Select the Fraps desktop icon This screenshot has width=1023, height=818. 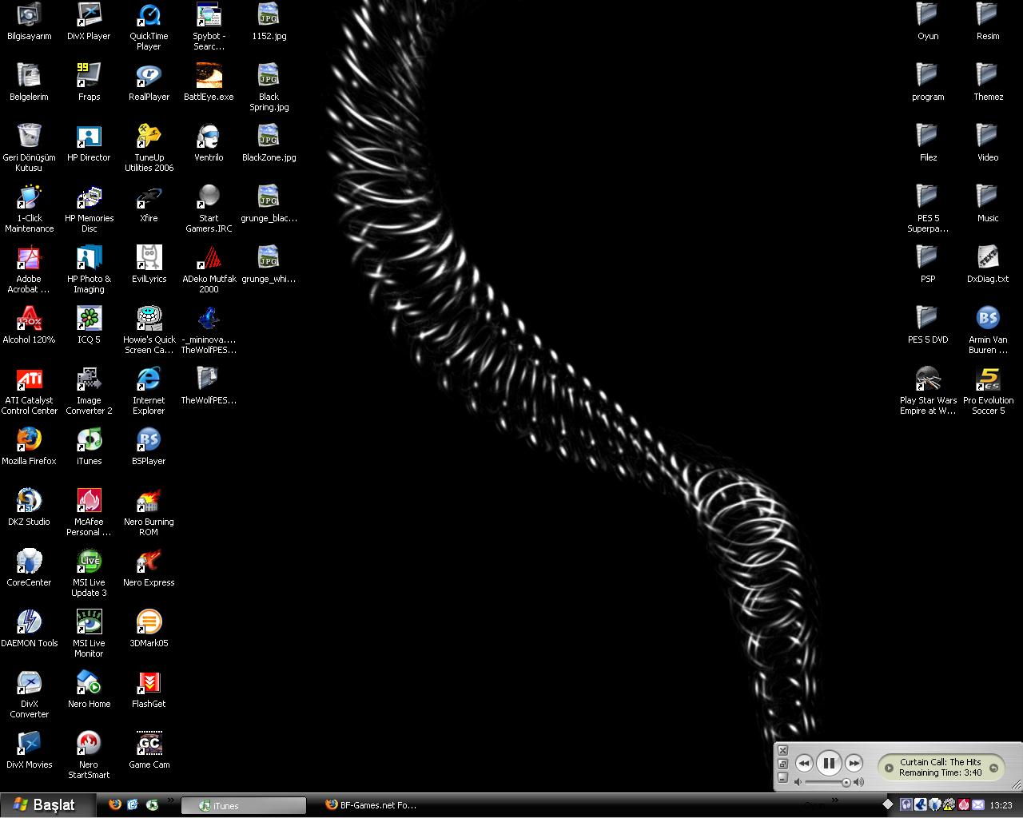pyautogui.click(x=89, y=76)
